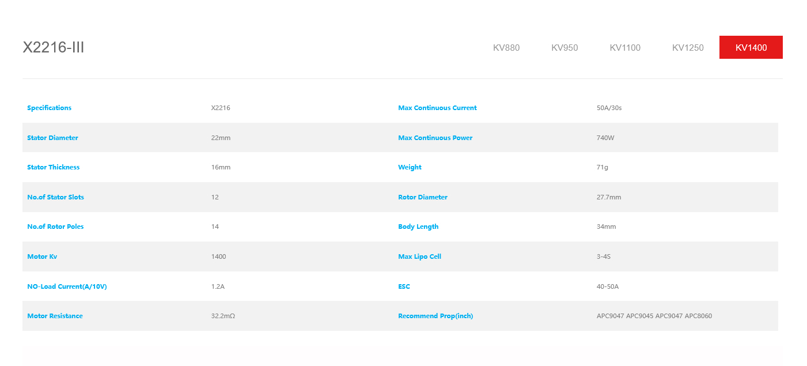Click the 22mm stator diameter value

pos(221,138)
